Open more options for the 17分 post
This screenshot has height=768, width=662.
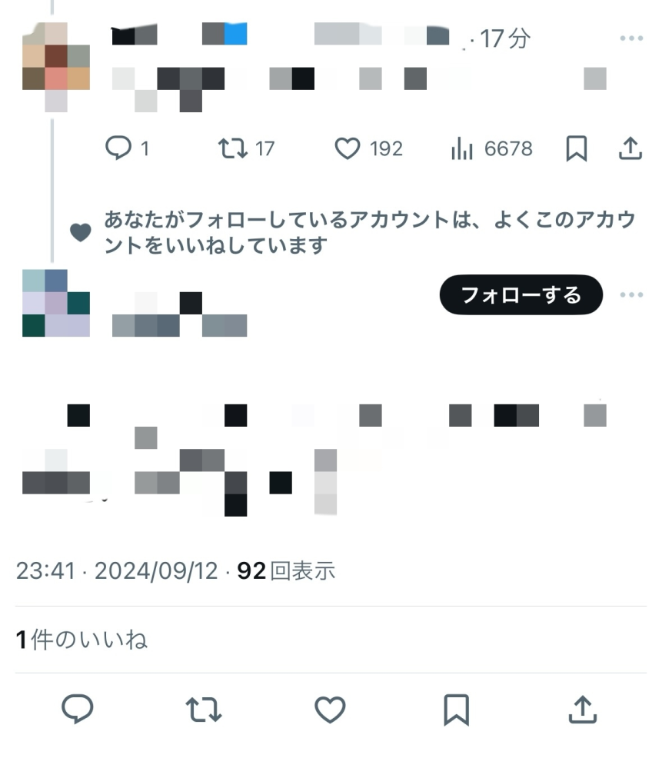pos(631,38)
